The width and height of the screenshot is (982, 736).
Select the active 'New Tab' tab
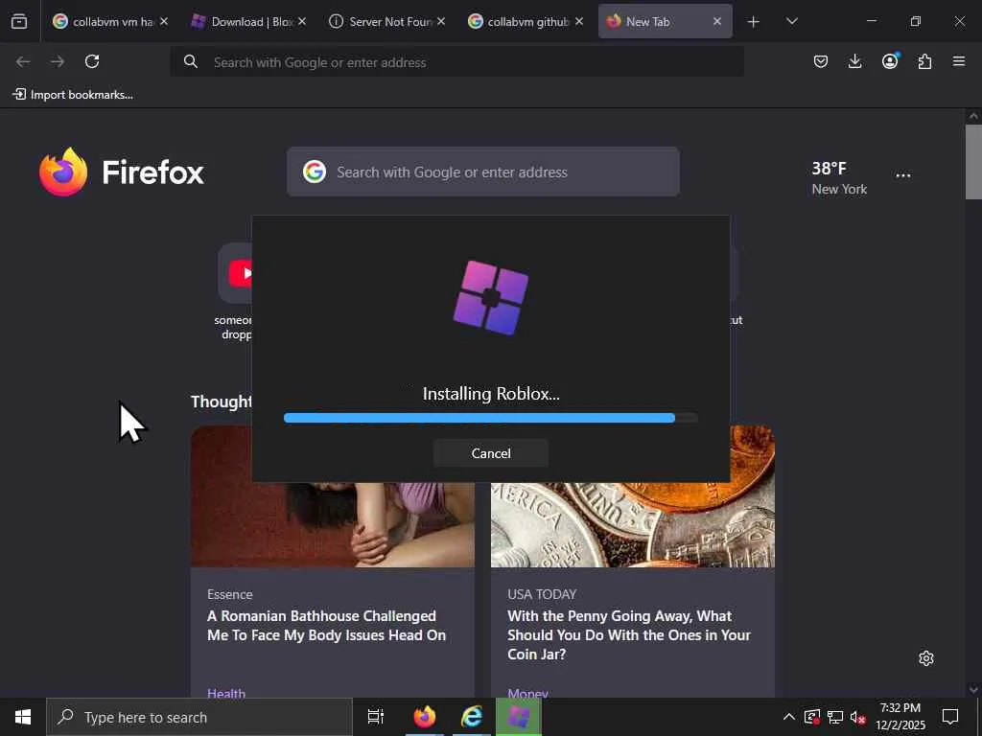tap(666, 21)
